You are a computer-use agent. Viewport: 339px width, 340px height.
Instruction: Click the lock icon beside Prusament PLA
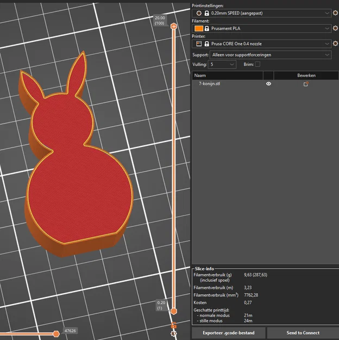coord(207,28)
